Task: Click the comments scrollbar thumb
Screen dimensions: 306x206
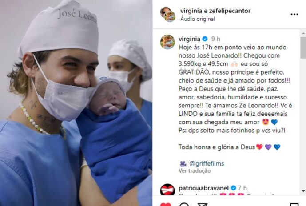Action: pyautogui.click(x=303, y=48)
